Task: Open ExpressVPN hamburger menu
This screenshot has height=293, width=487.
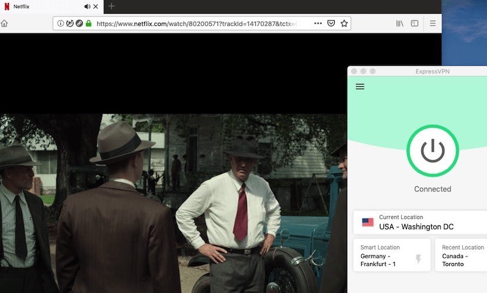Action: (x=360, y=86)
